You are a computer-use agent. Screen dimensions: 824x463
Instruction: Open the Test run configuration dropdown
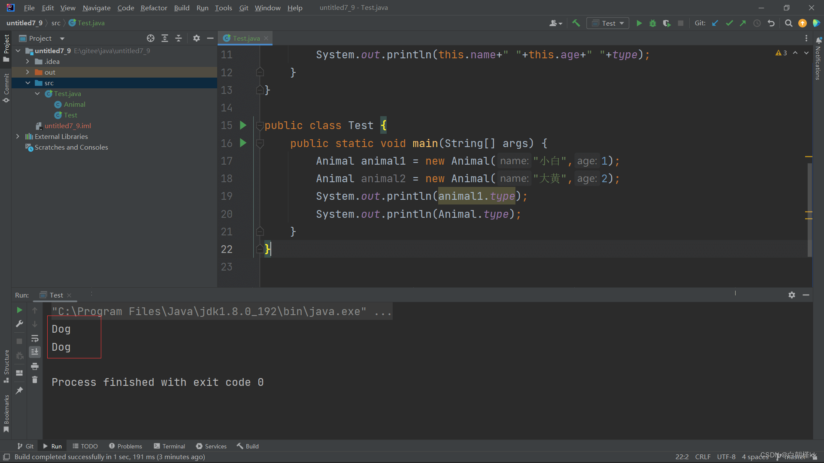click(x=608, y=24)
